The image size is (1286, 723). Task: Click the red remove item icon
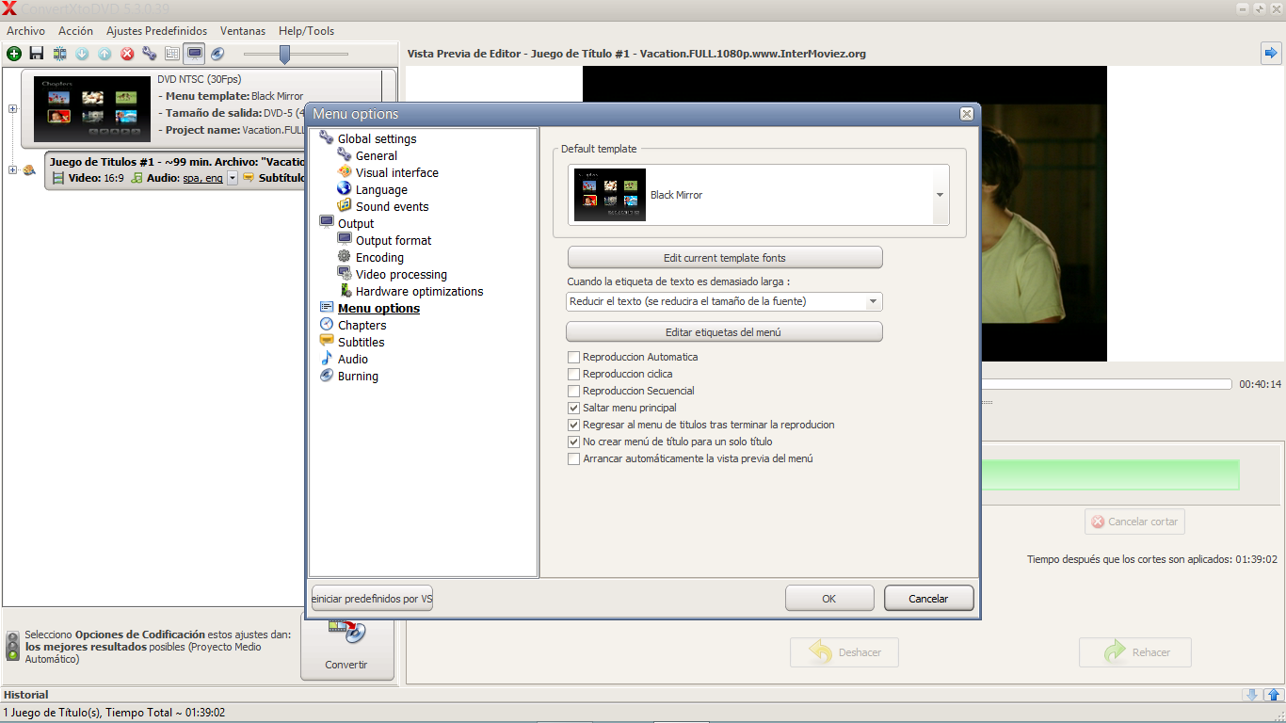pyautogui.click(x=127, y=54)
